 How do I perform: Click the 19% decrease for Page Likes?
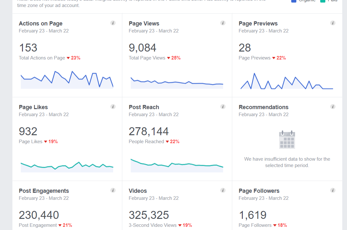coord(51,142)
